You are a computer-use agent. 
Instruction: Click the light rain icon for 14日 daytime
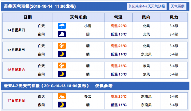[62, 26]
